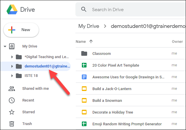Viewport: 186px width, 130px height.
Task: Click the Shared with me people icon
Action: click(x=12, y=89)
